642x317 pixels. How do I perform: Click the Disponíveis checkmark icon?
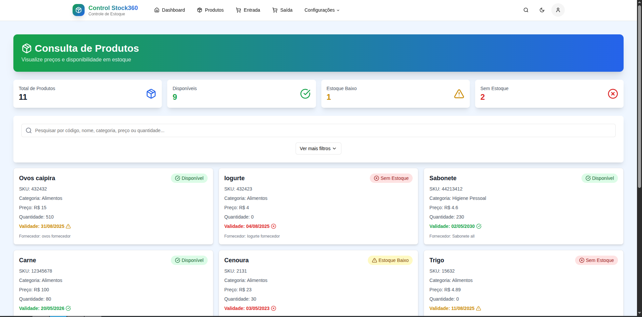pyautogui.click(x=305, y=94)
